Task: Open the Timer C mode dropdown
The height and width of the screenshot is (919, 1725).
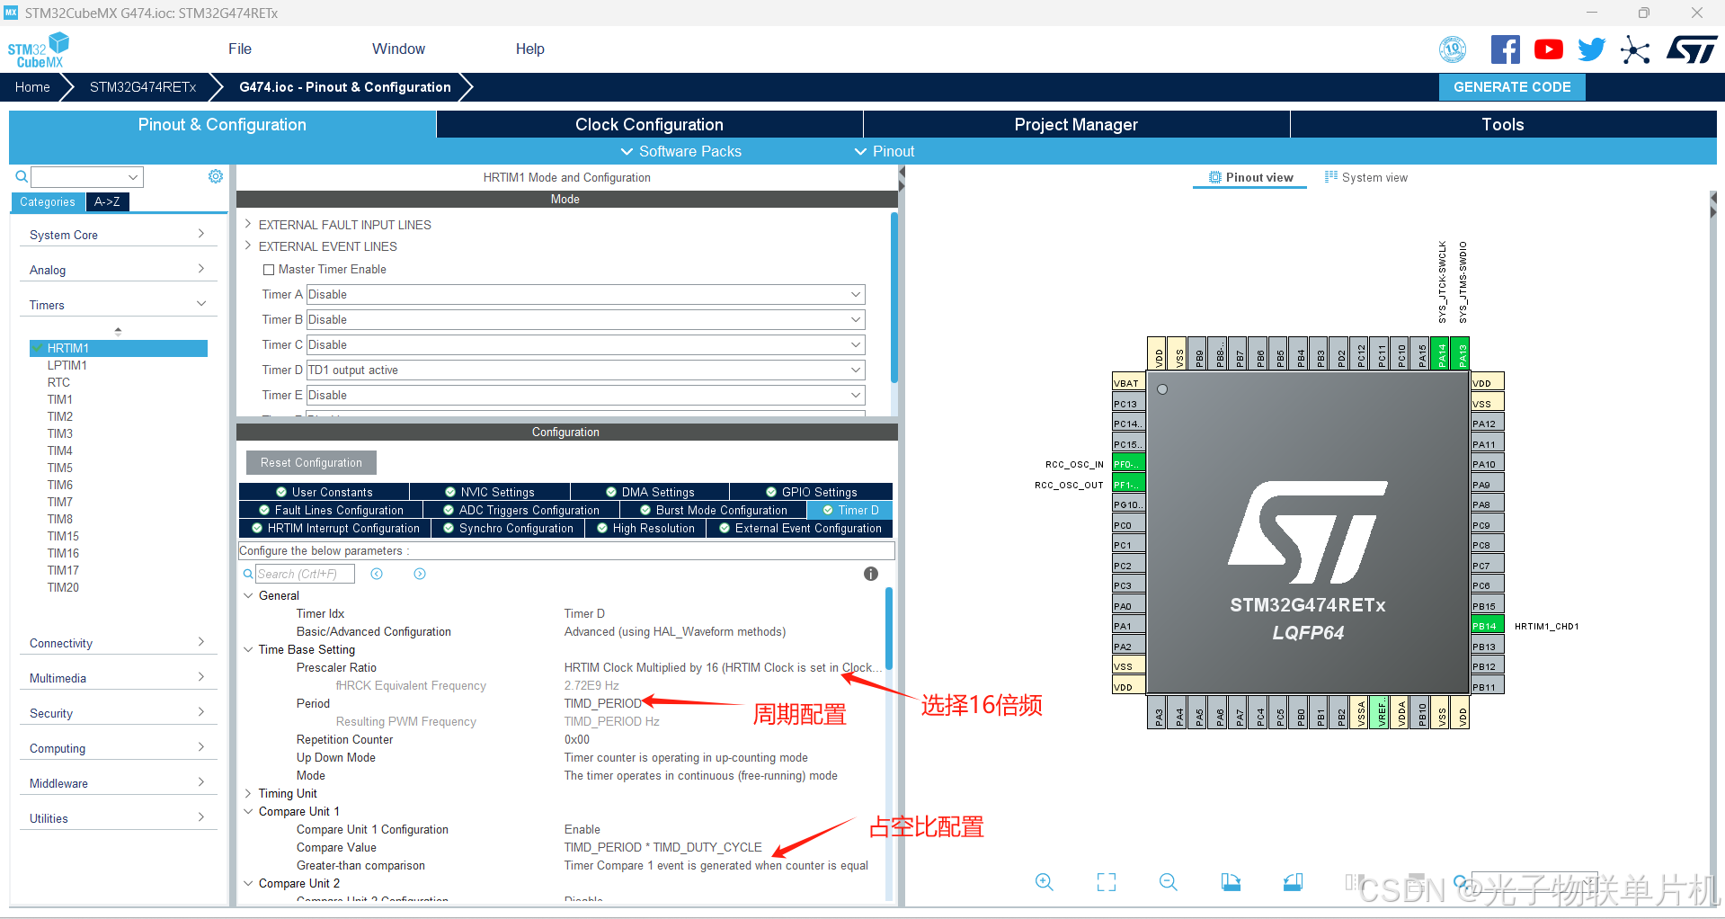Action: 585,344
